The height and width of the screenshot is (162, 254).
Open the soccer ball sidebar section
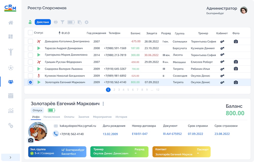tap(11, 68)
